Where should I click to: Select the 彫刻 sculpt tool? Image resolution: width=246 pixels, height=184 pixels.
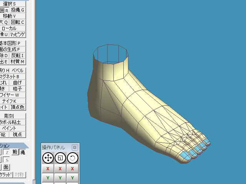(x=13, y=116)
